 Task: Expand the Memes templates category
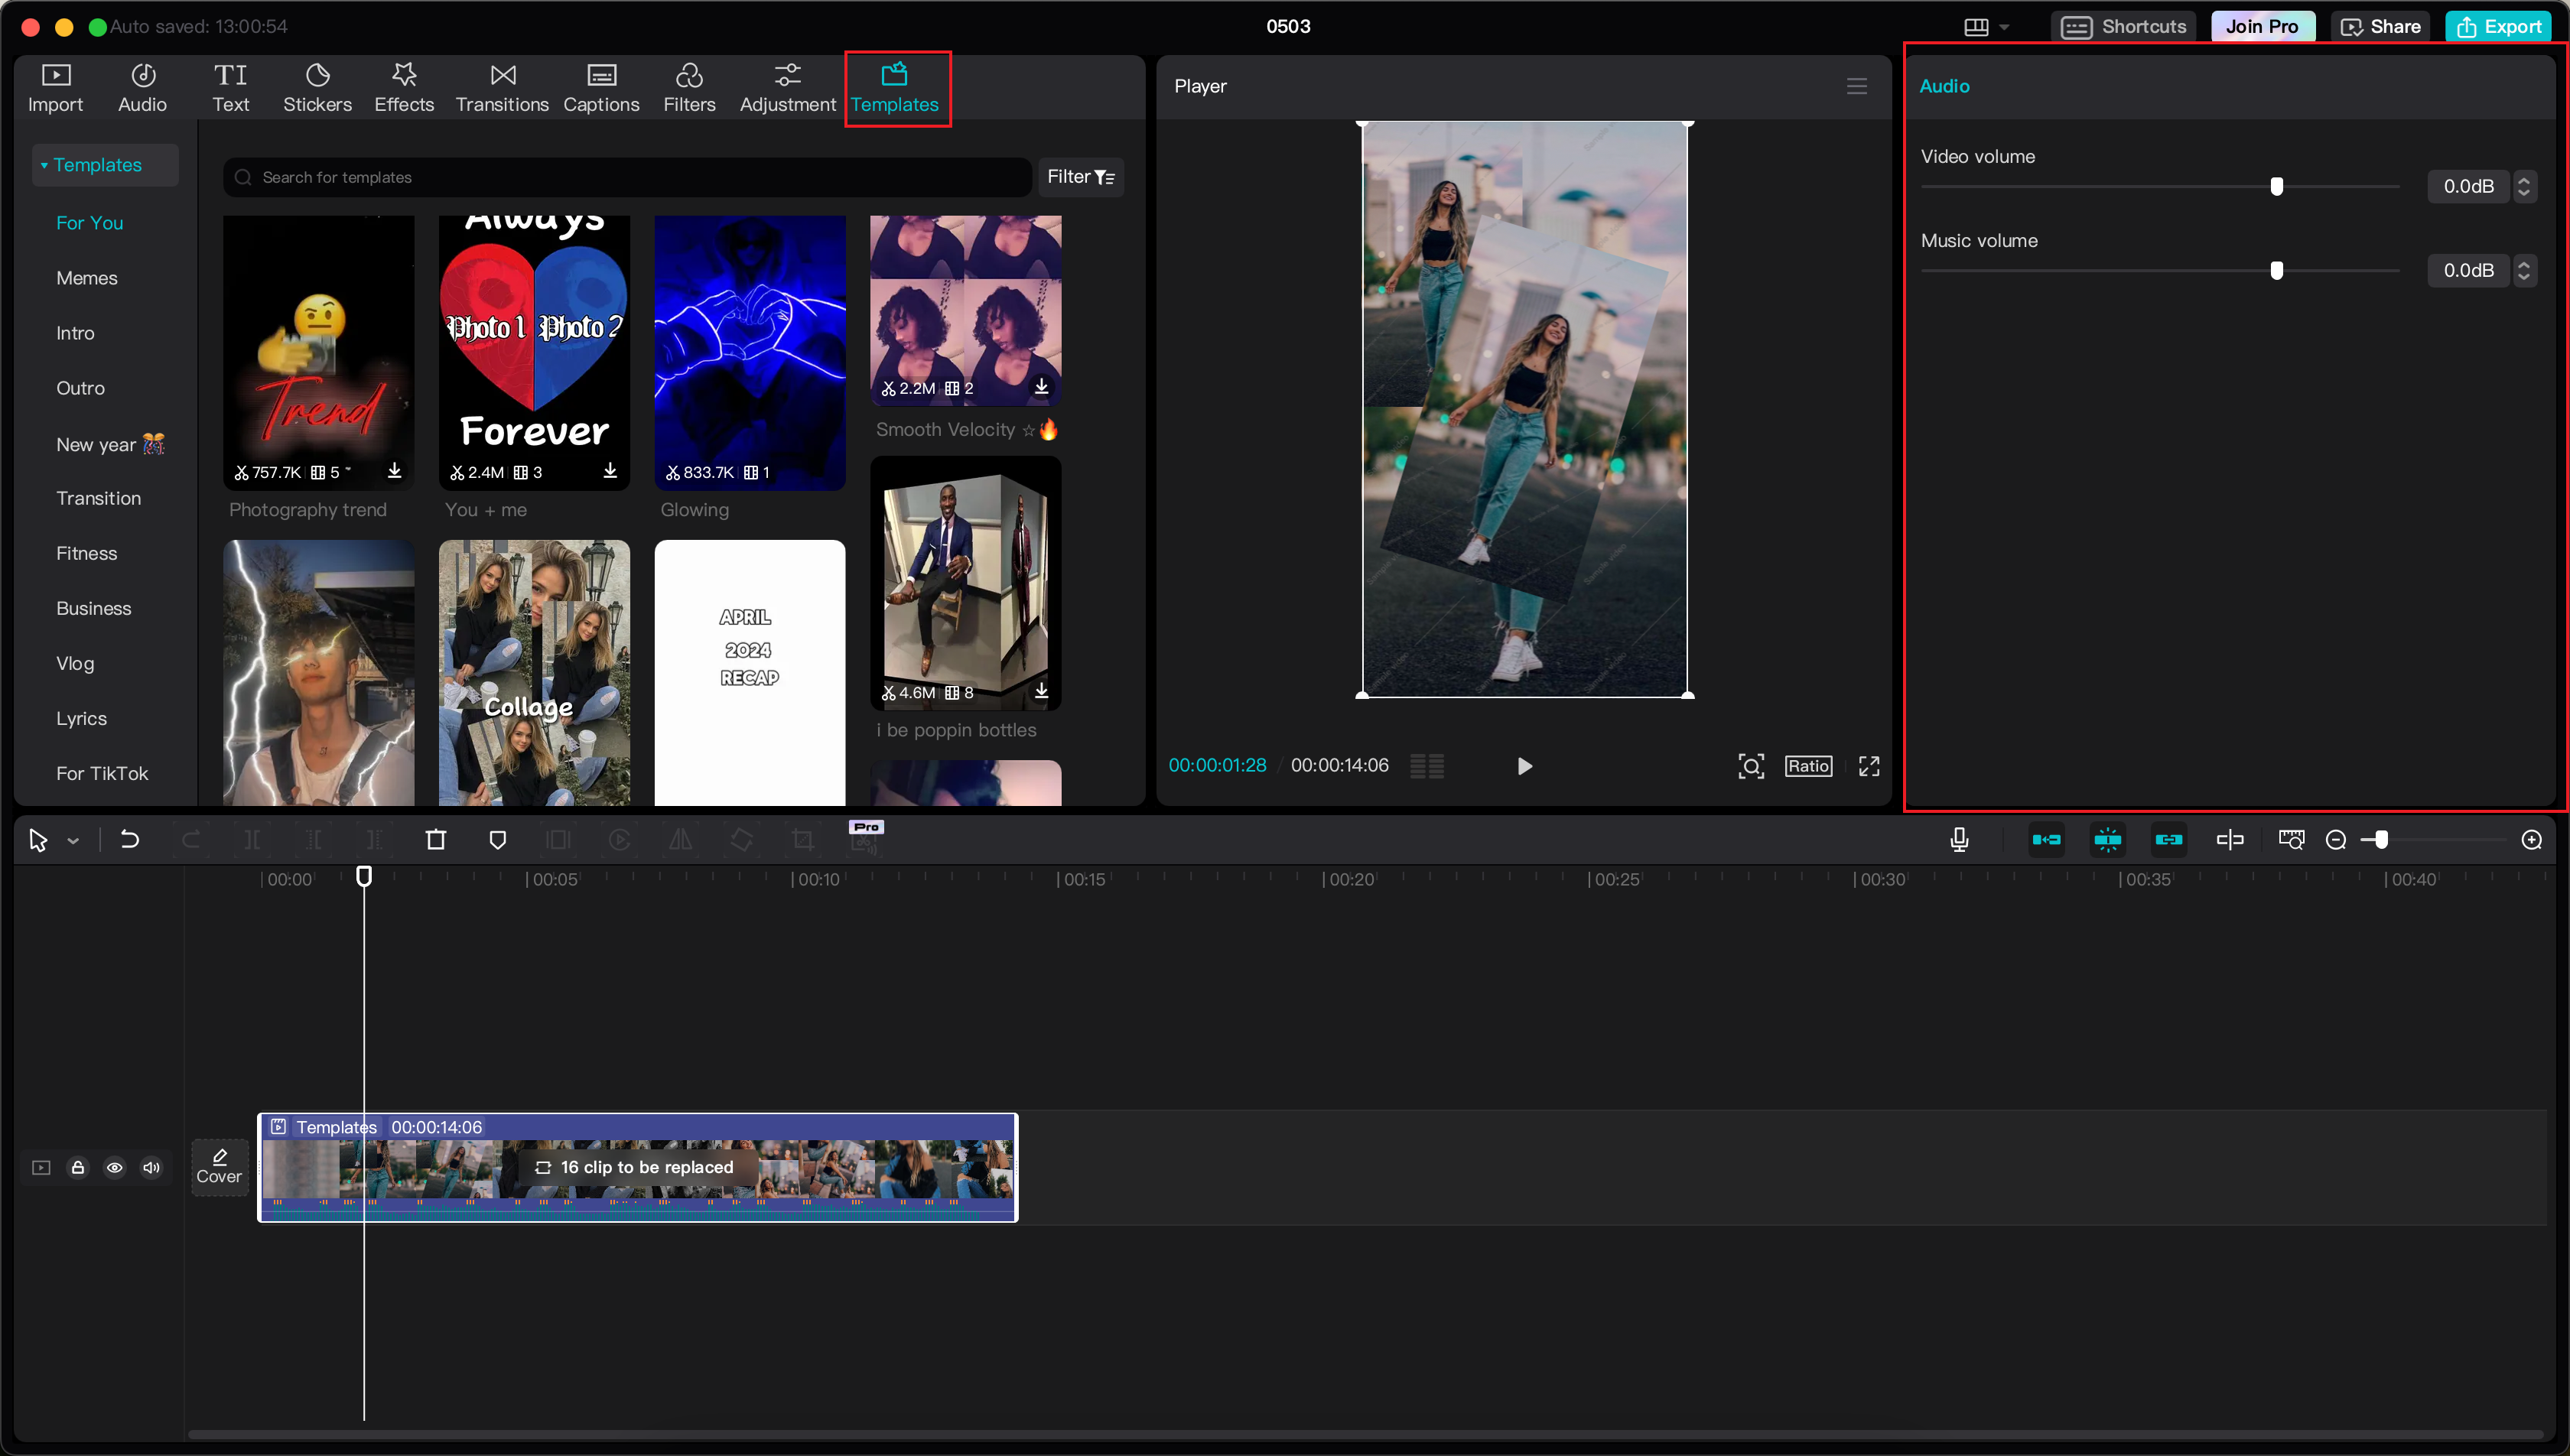pyautogui.click(x=86, y=277)
